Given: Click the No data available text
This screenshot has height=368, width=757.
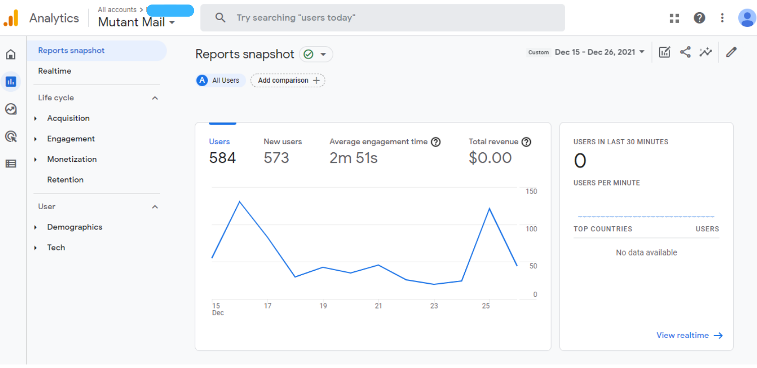Looking at the screenshot, I should (x=646, y=253).
